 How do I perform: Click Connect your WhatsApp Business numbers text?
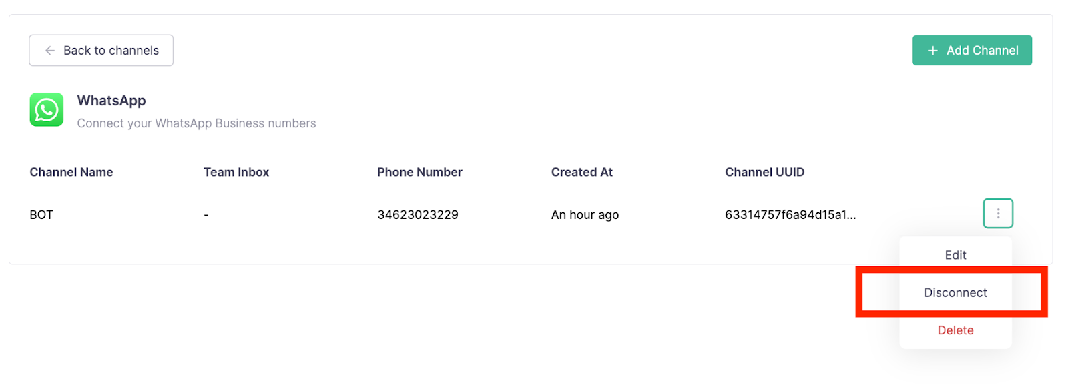click(x=196, y=123)
